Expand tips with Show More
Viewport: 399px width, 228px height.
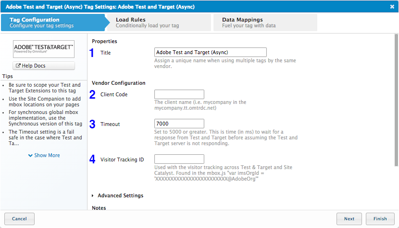coord(44,155)
